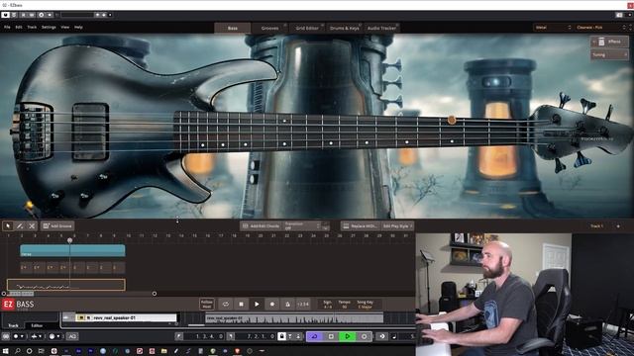Screen dimensions: 634x356
Task: Edit left locator position 1.3.4.0
Action: (209, 336)
